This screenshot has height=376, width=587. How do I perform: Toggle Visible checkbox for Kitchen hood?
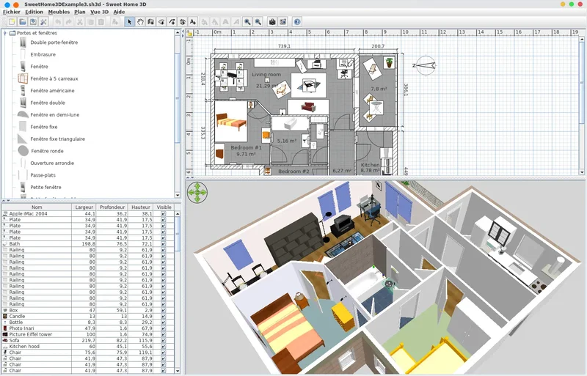[163, 347]
